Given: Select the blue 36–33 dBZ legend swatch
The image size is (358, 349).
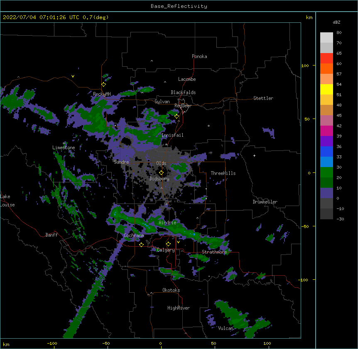Looking at the screenshot, I should tap(326, 151).
